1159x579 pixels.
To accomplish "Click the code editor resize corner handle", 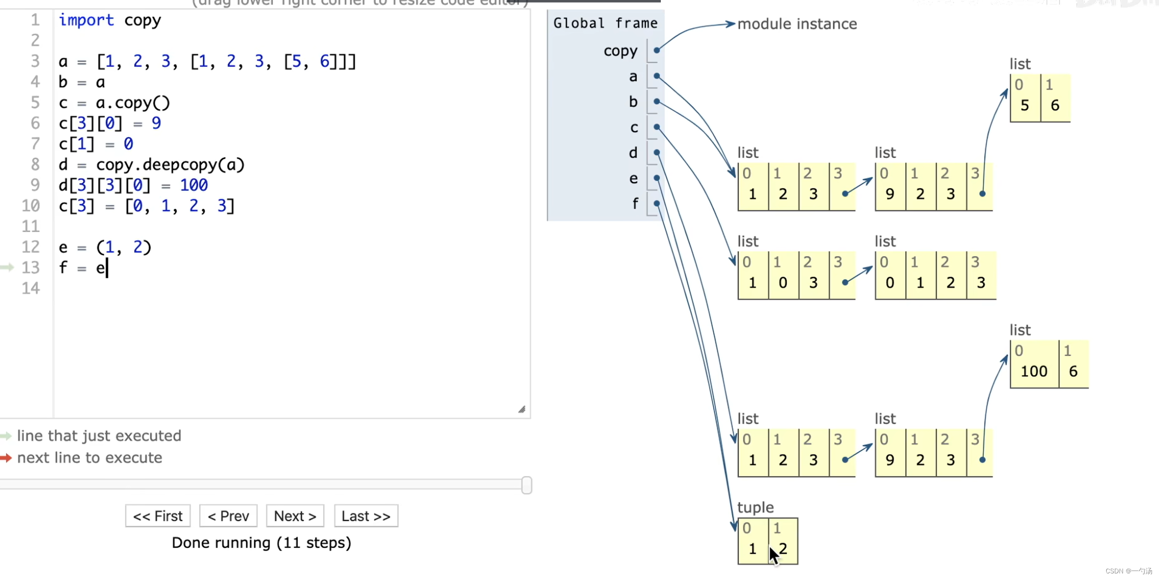I will (522, 409).
